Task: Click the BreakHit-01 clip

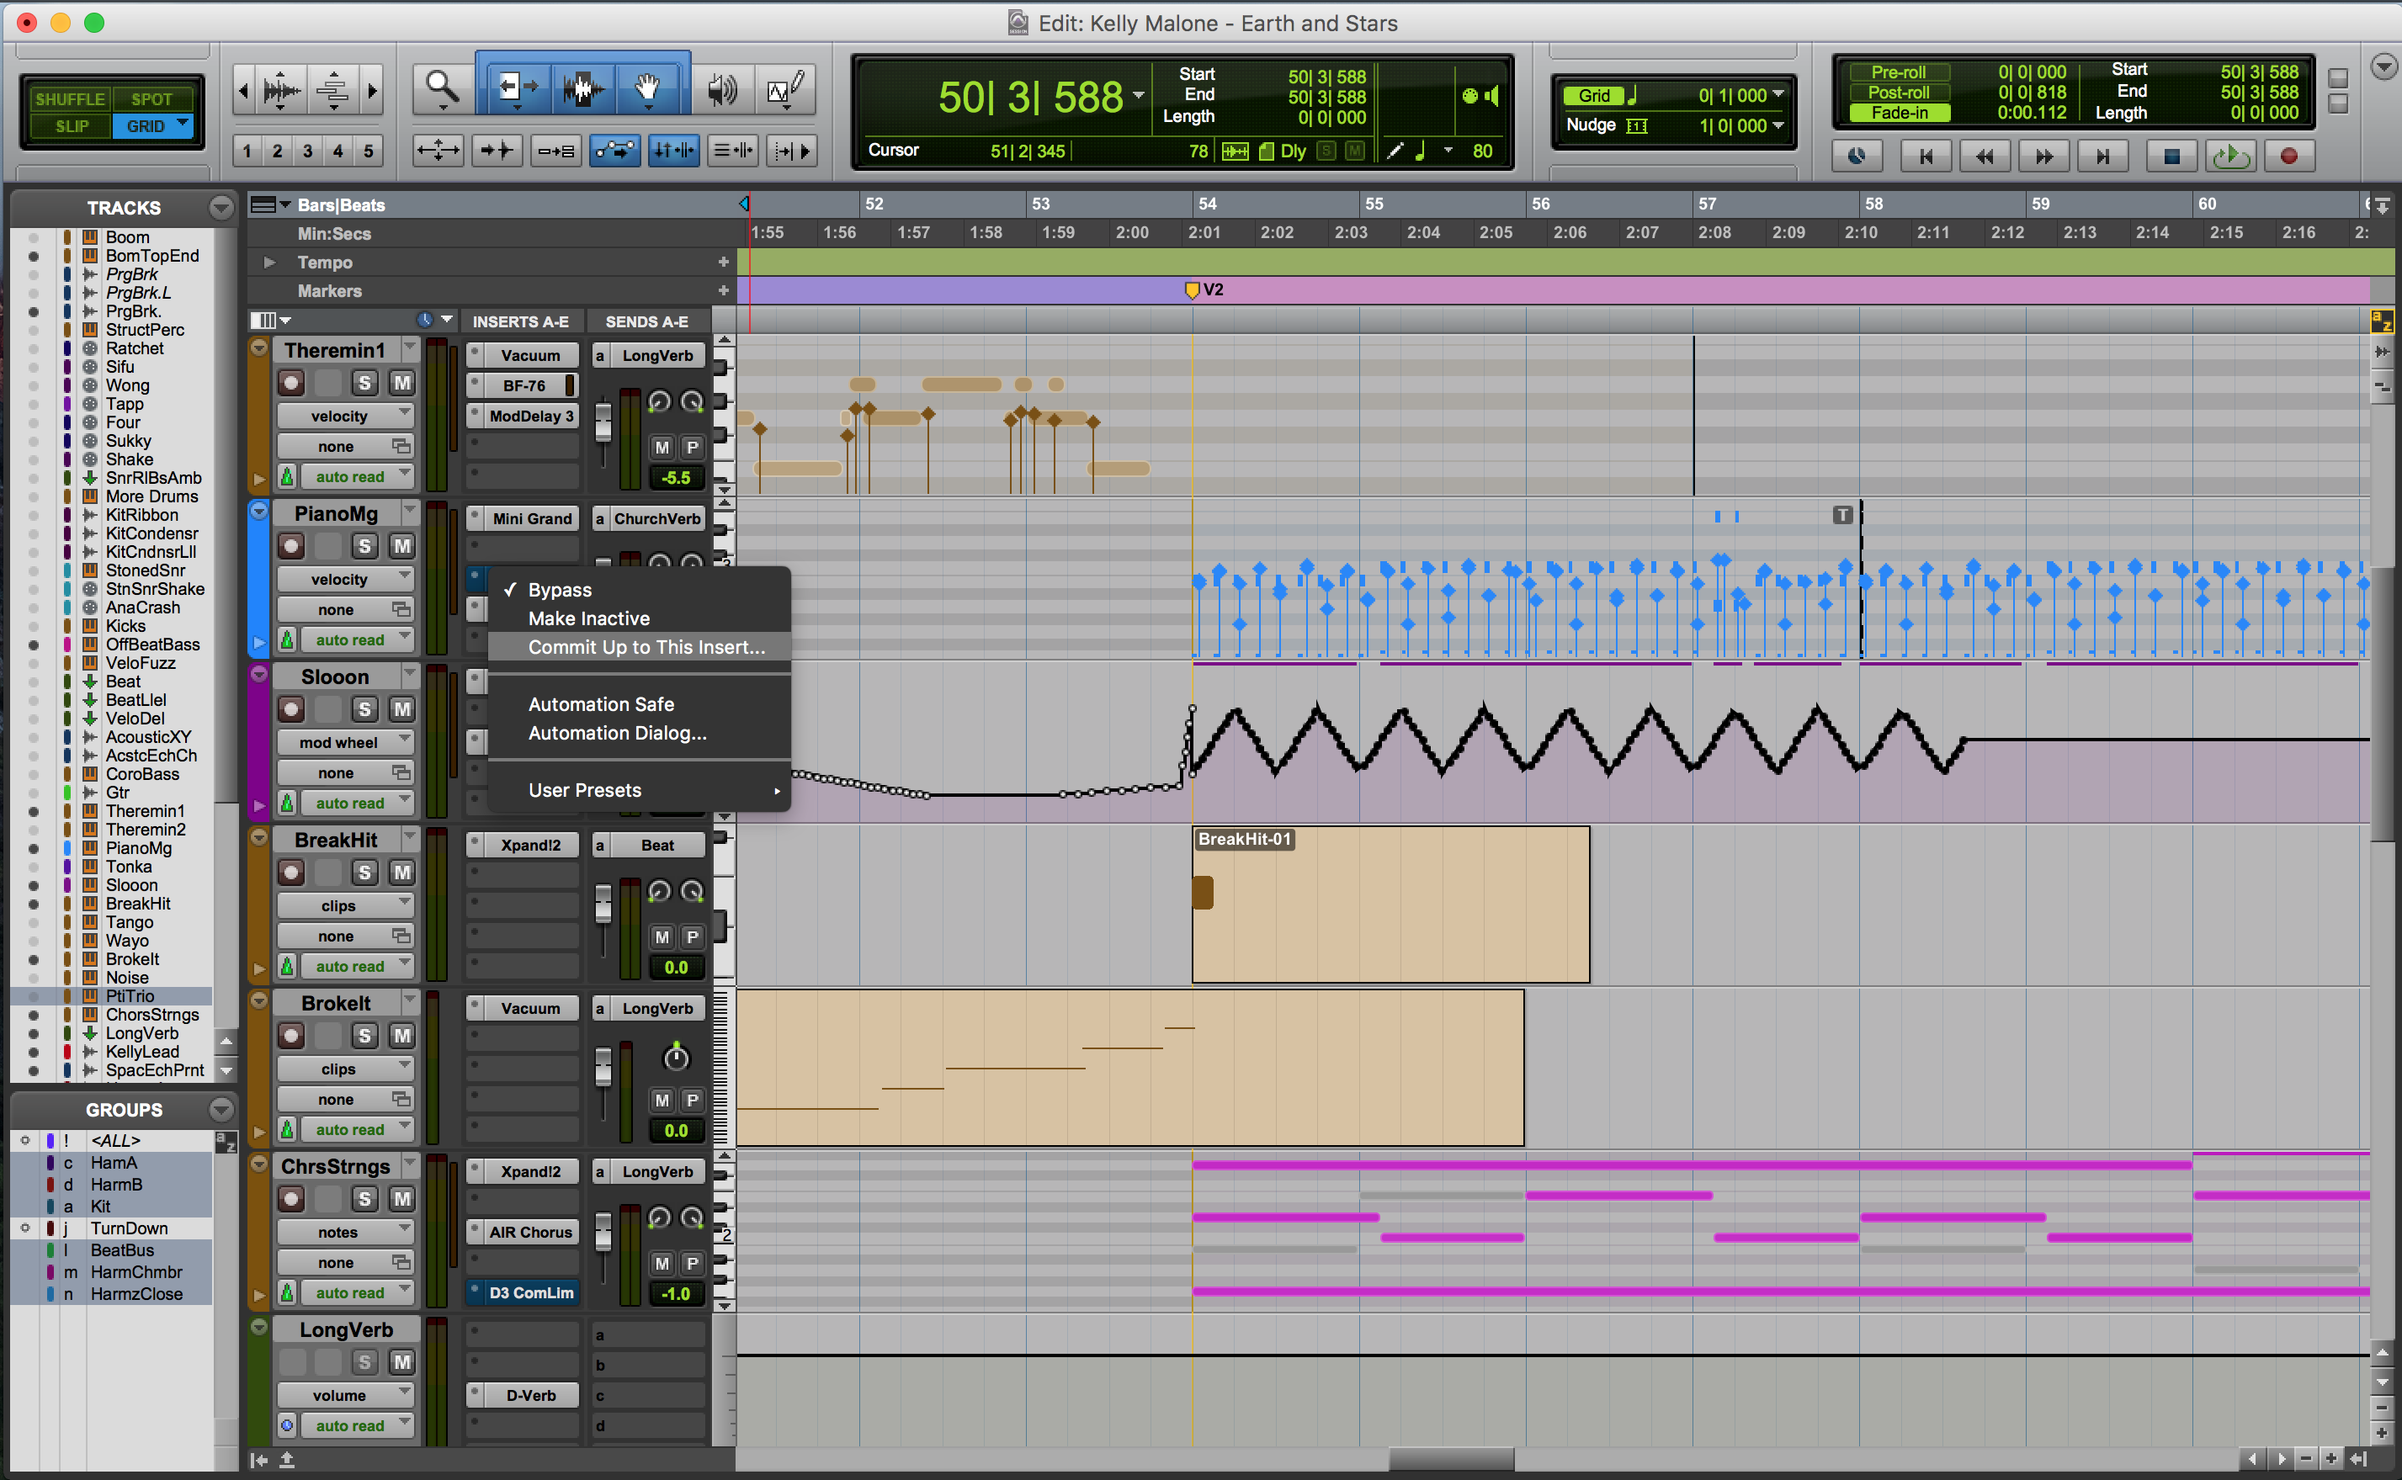Action: tap(1390, 904)
